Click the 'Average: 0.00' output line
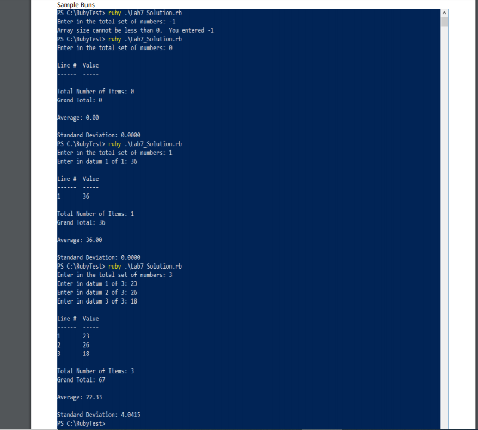The height and width of the screenshot is (430, 478). [78, 118]
